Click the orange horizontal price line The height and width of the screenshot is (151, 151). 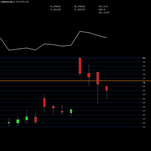pos(75,81)
